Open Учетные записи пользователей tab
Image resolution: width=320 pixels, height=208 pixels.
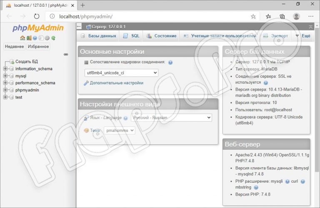coord(220,36)
